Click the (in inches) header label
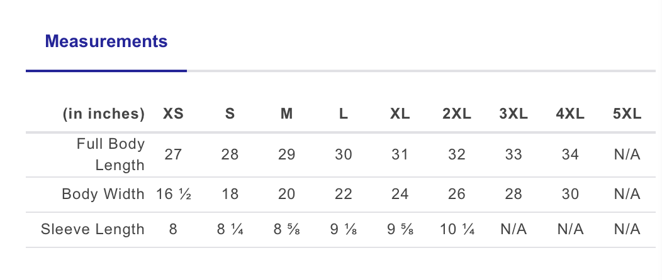This screenshot has height=280, width=662. 104,114
